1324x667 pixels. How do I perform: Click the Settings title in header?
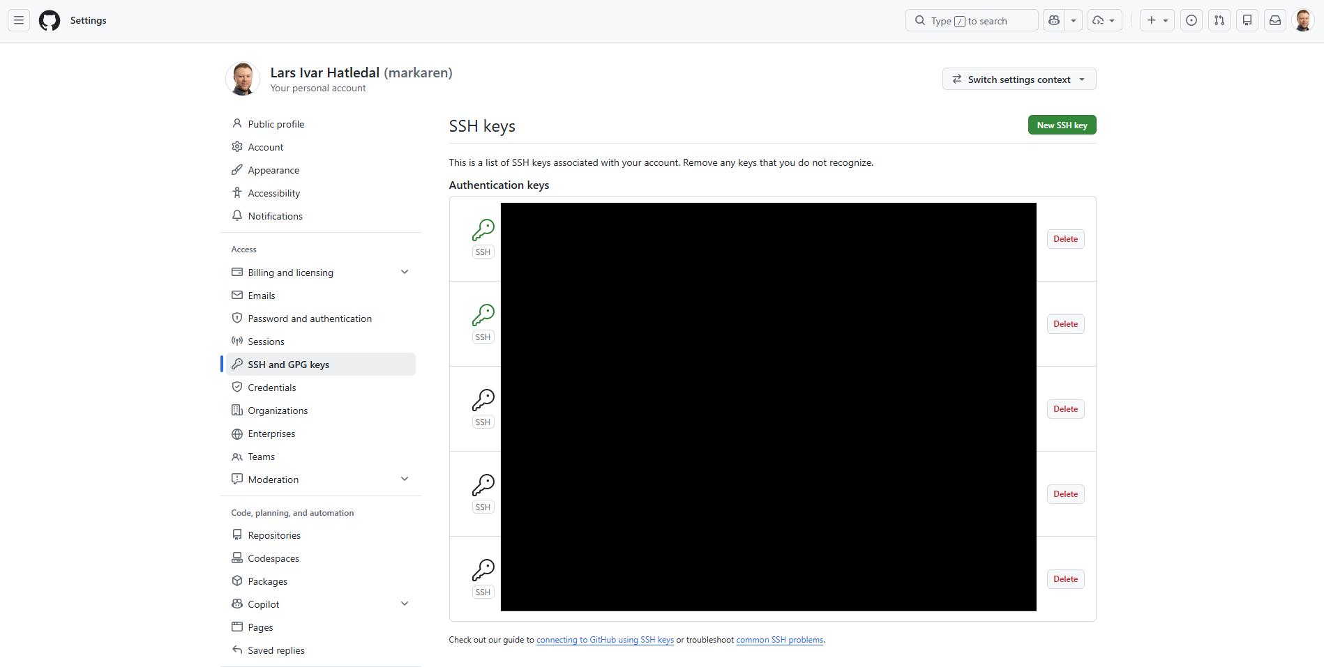pyautogui.click(x=89, y=20)
